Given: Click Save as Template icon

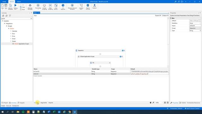Looking at the screenshot, I should click(x=10, y=5).
